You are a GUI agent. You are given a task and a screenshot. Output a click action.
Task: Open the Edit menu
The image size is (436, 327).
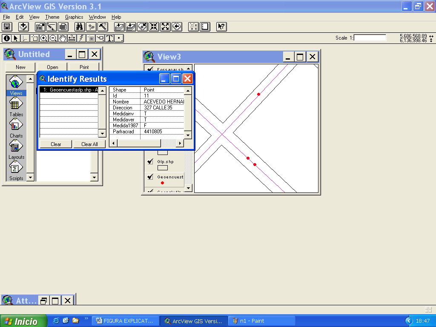click(x=20, y=17)
